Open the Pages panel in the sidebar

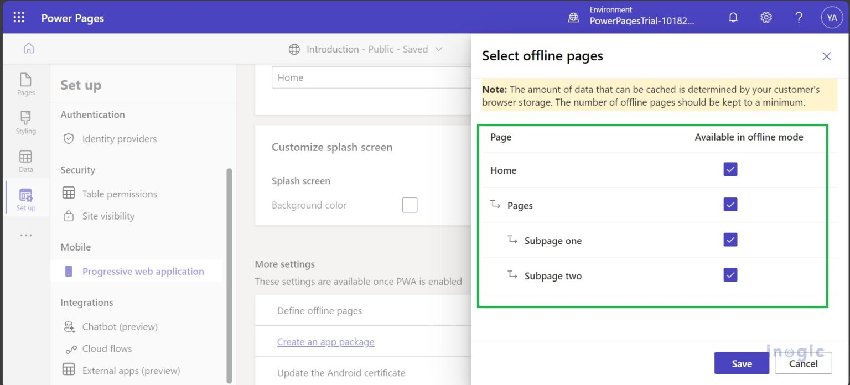[25, 84]
